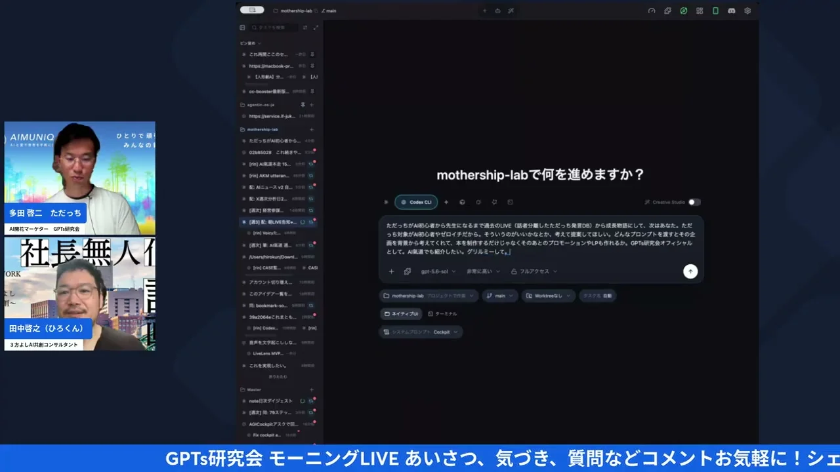Click the panel icon left of sidebar search
The height and width of the screenshot is (472, 840).
click(x=242, y=28)
